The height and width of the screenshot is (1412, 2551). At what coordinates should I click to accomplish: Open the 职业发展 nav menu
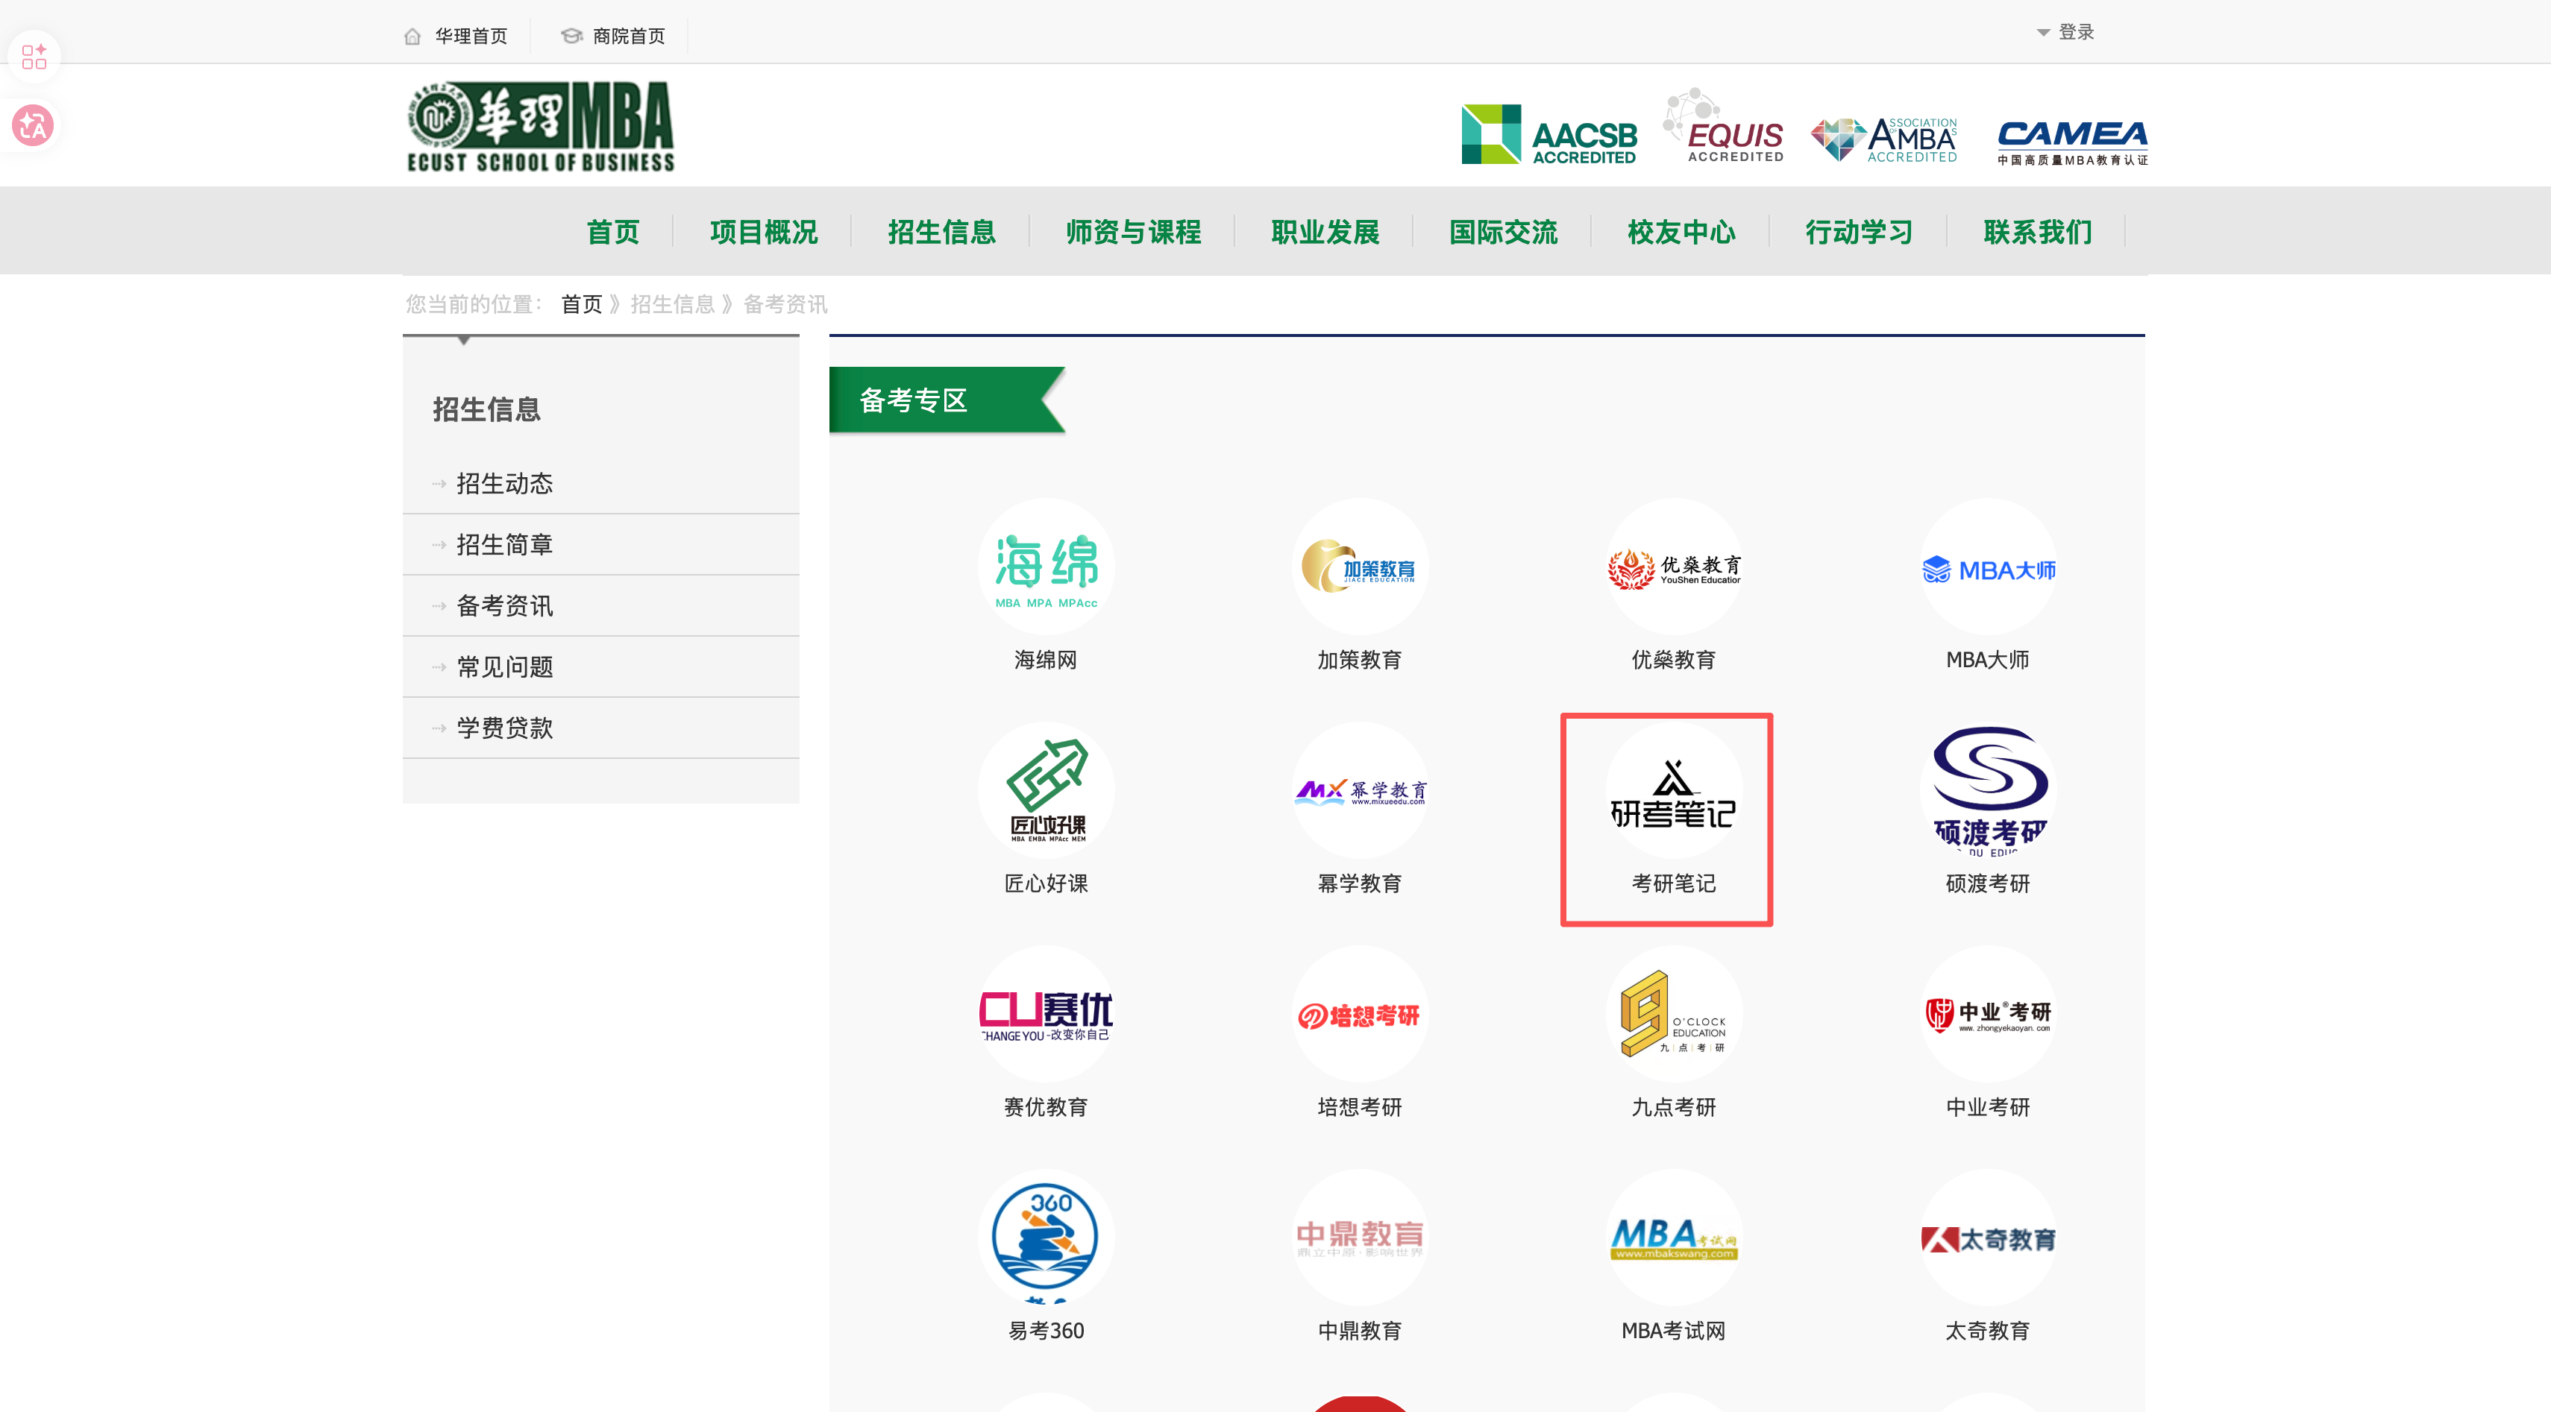click(1325, 232)
